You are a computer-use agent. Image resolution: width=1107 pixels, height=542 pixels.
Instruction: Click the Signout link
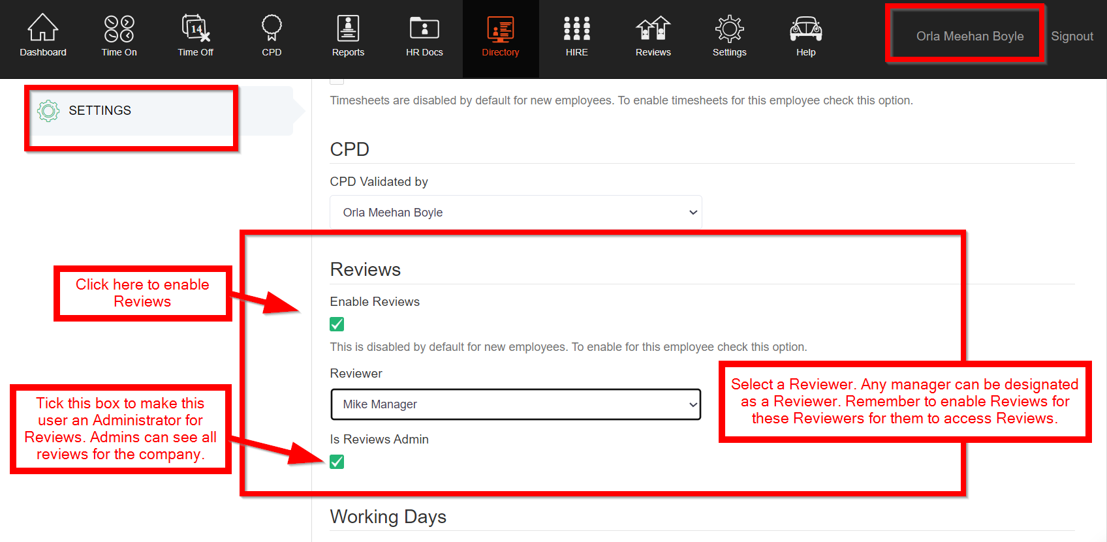coord(1072,37)
